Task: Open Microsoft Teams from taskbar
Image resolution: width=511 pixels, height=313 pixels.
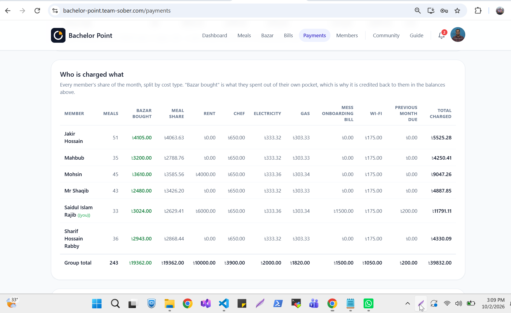Action: pos(314,303)
